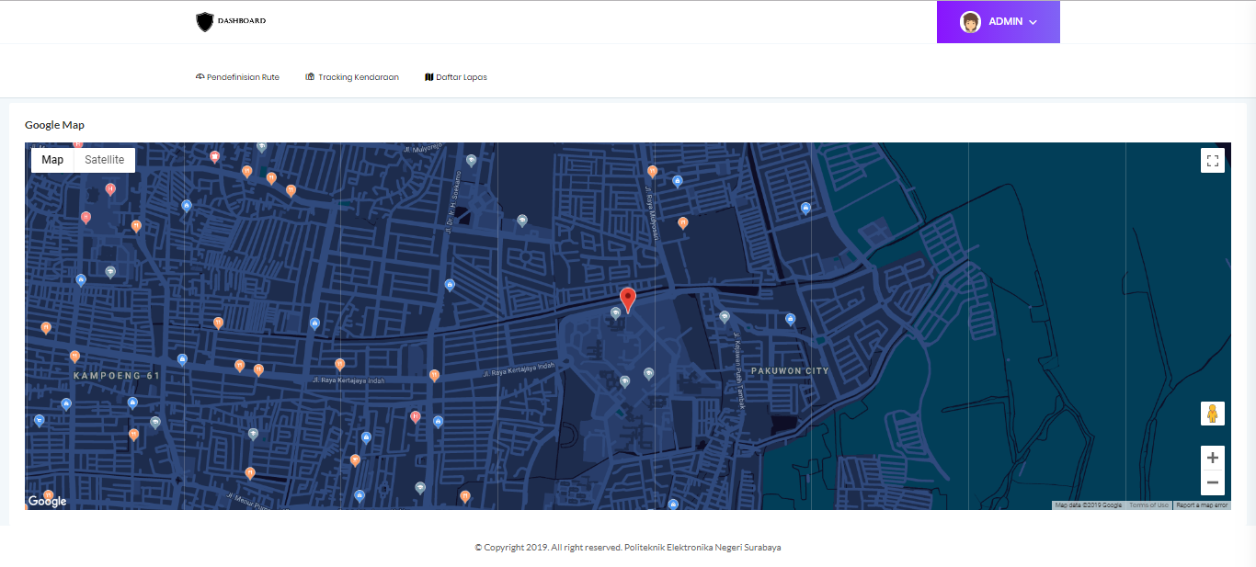The width and height of the screenshot is (1256, 567).
Task: Click the red location marker pin
Action: pos(628,299)
